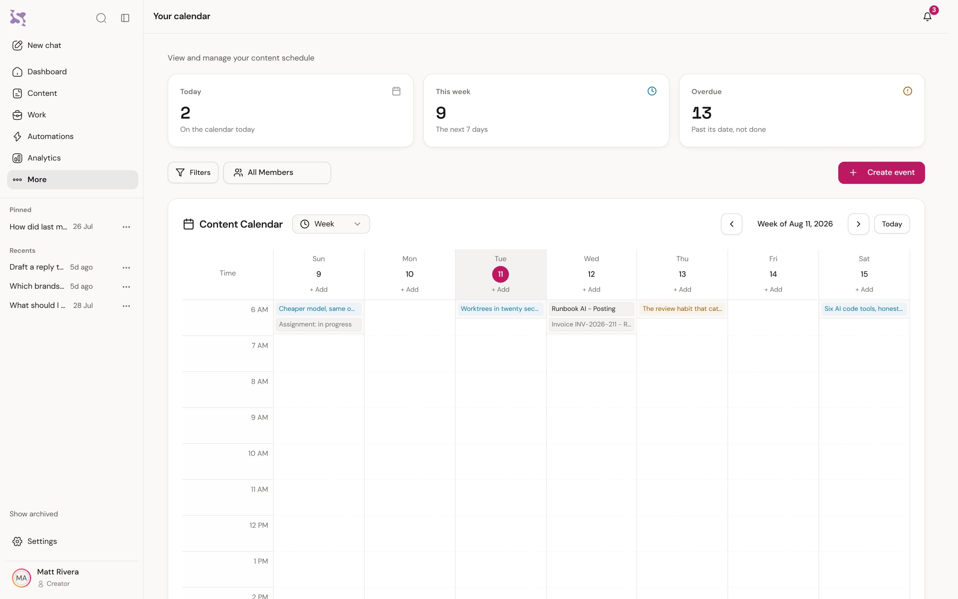
Task: Open 'The review habit' orange event
Action: [x=682, y=308]
